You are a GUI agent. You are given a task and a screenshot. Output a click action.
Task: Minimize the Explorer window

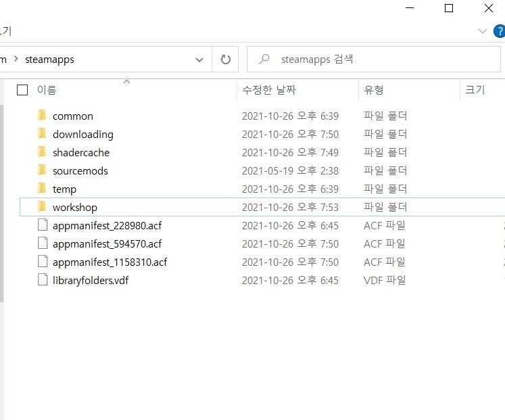tap(410, 7)
